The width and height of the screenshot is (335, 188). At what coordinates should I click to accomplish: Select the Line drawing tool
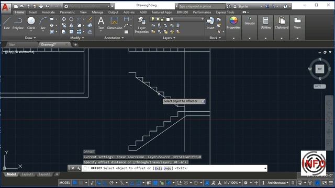tap(7, 23)
